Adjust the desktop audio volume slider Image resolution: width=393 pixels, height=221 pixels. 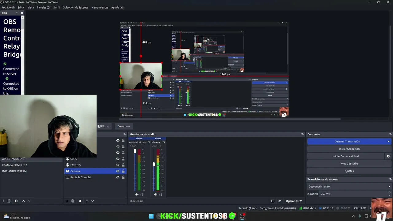pyautogui.click(x=135, y=151)
